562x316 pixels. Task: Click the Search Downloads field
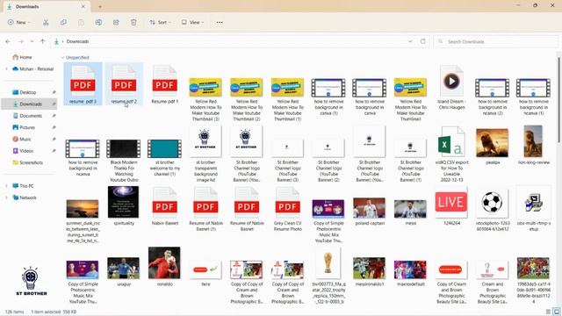click(496, 41)
